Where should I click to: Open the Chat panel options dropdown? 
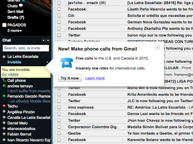coord(44,41)
